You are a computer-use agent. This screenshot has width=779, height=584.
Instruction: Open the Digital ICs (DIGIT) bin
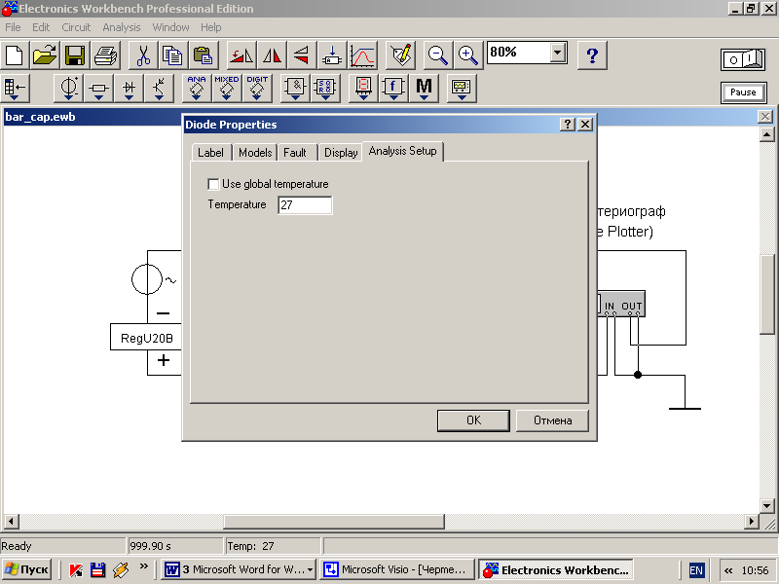(x=257, y=88)
